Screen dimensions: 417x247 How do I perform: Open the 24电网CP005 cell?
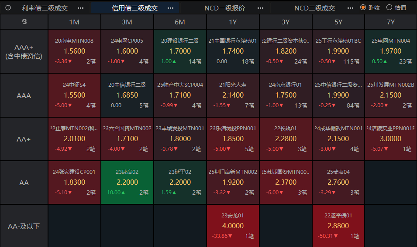point(127,51)
